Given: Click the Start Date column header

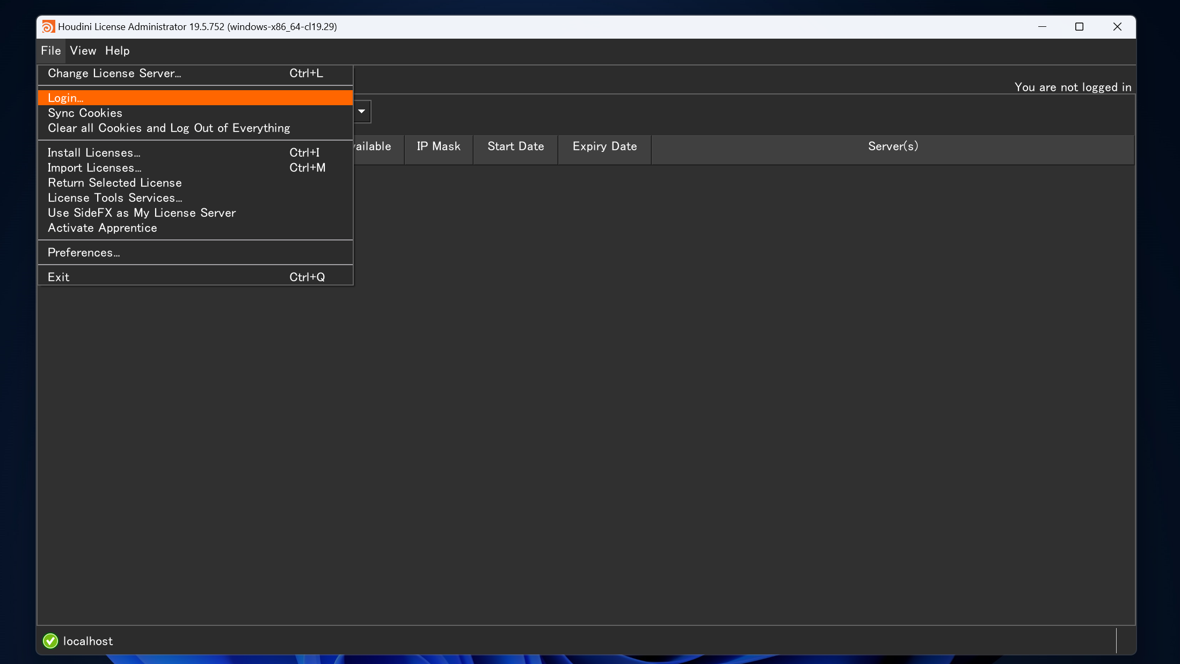Looking at the screenshot, I should pos(515,147).
